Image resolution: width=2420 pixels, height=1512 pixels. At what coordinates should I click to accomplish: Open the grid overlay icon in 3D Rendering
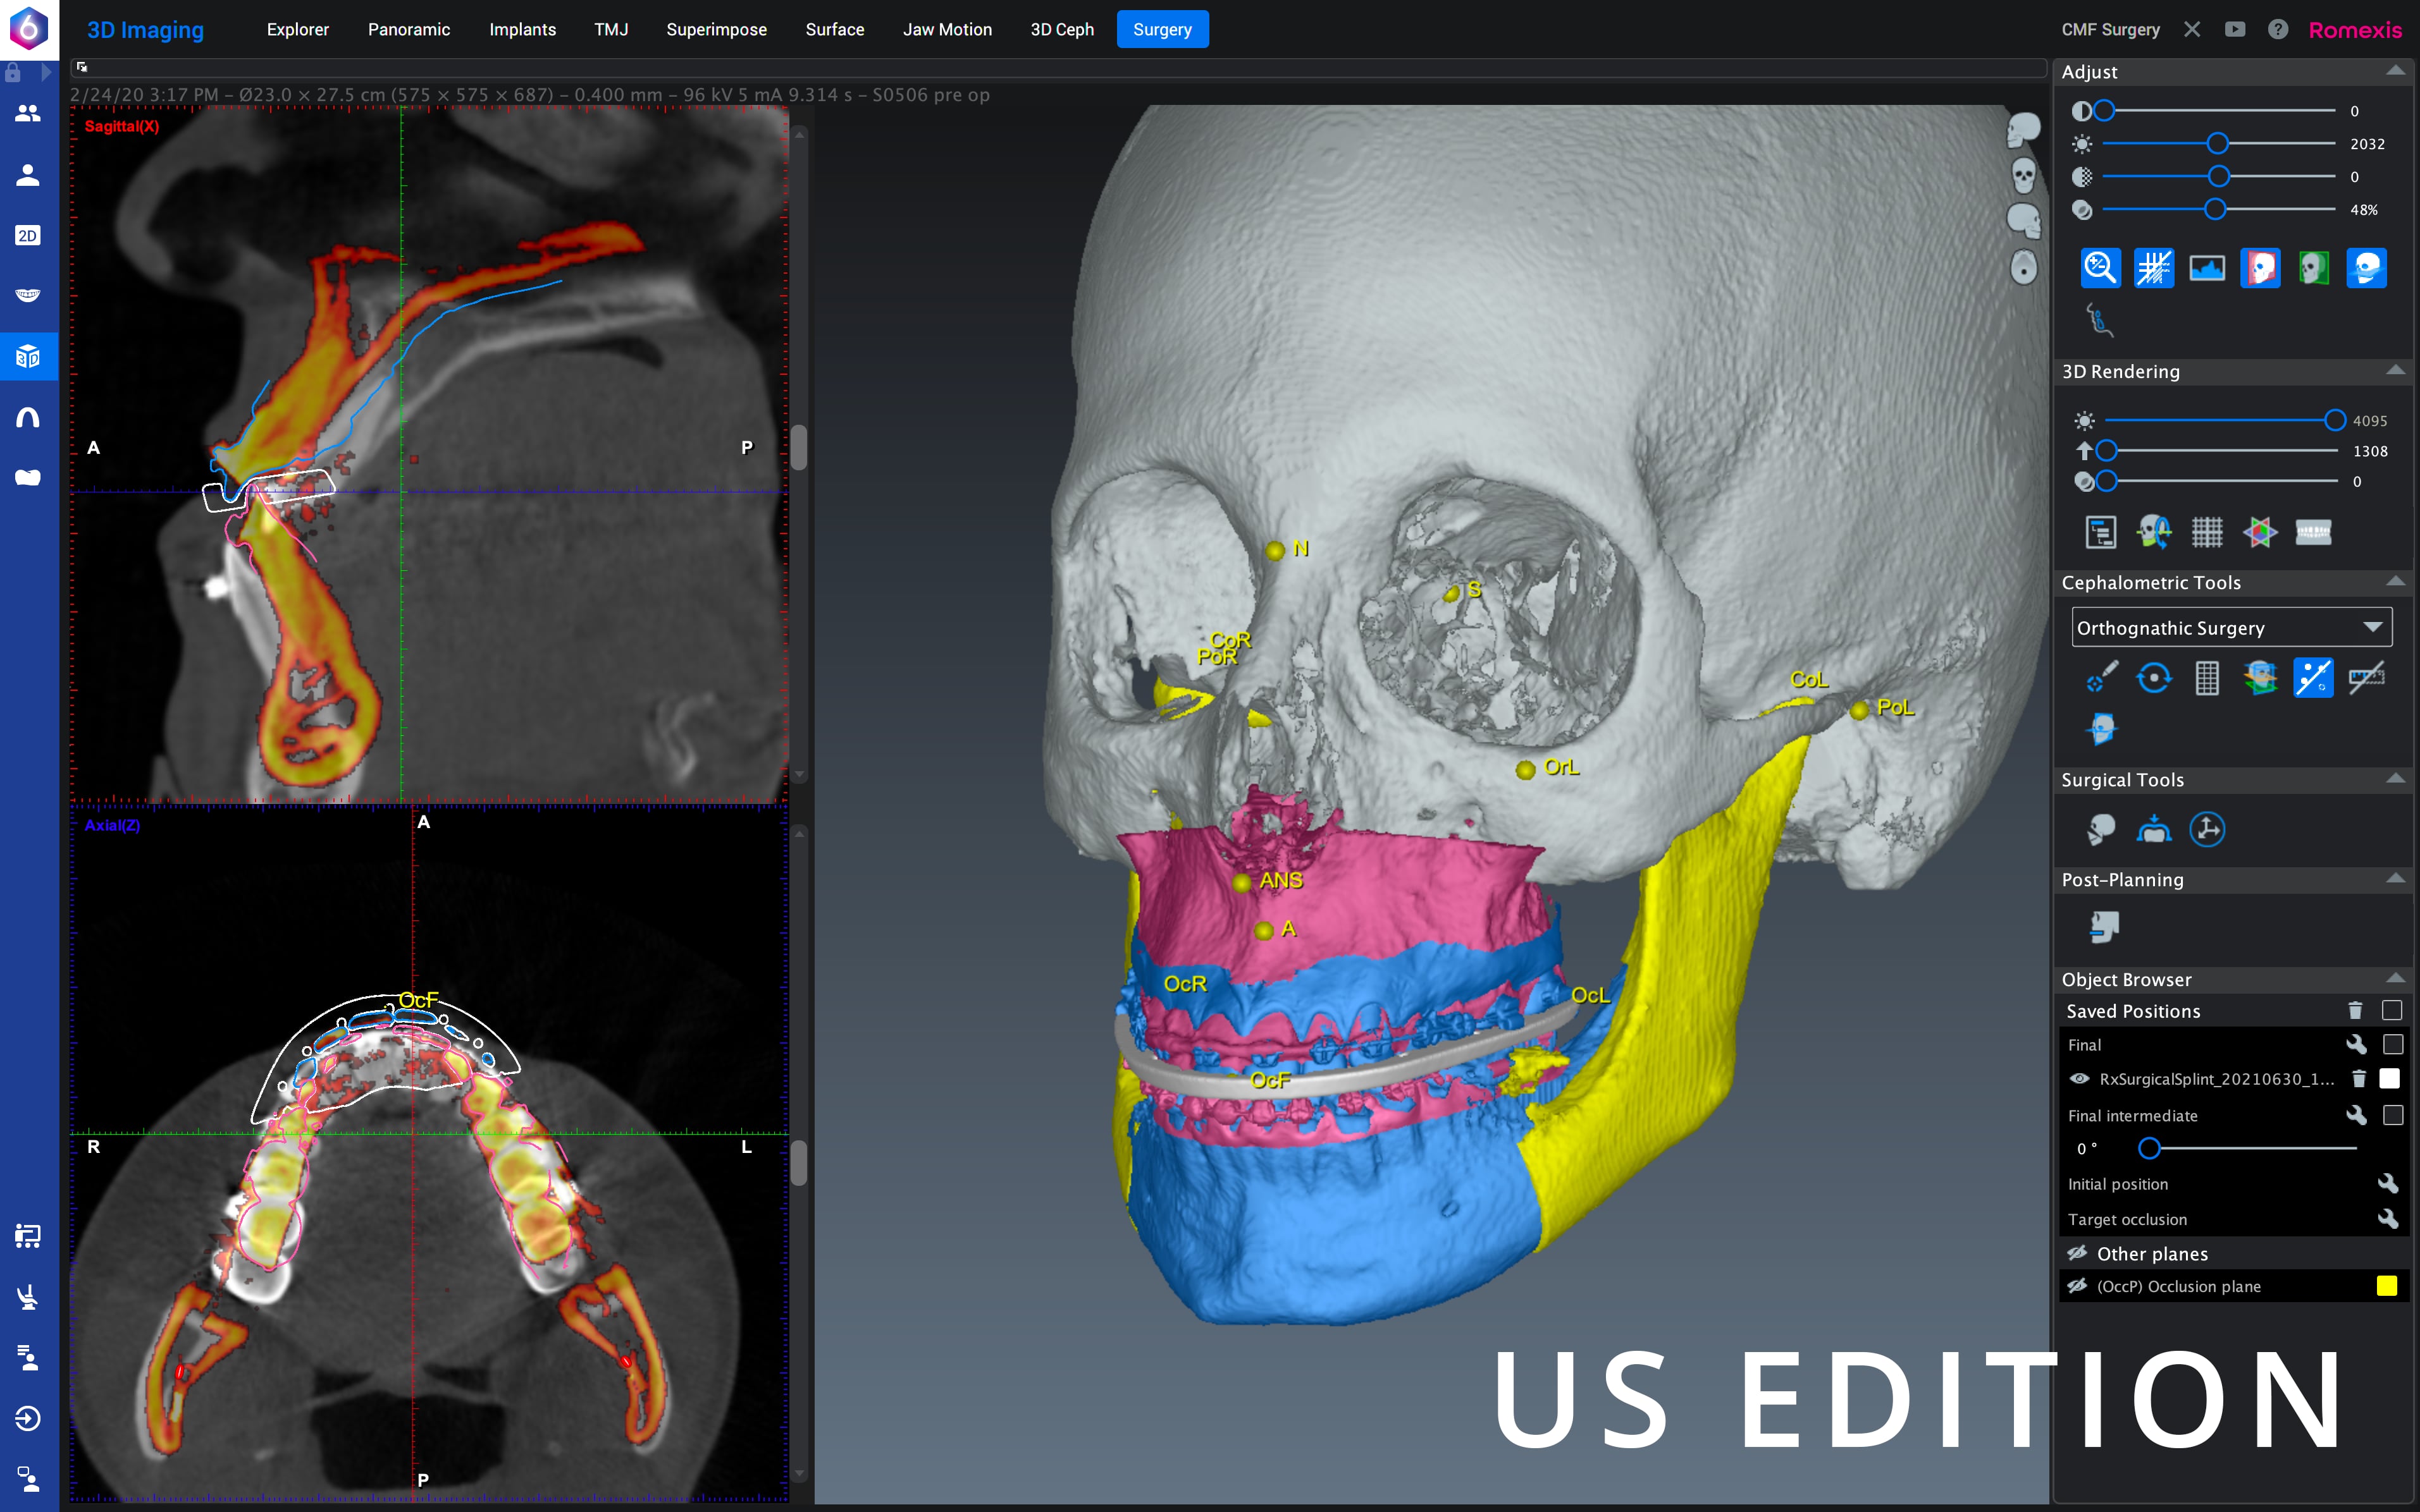[x=2208, y=532]
